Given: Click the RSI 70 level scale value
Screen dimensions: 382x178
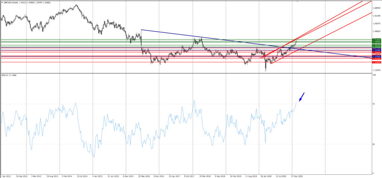Looking at the screenshot, I should coord(374,104).
